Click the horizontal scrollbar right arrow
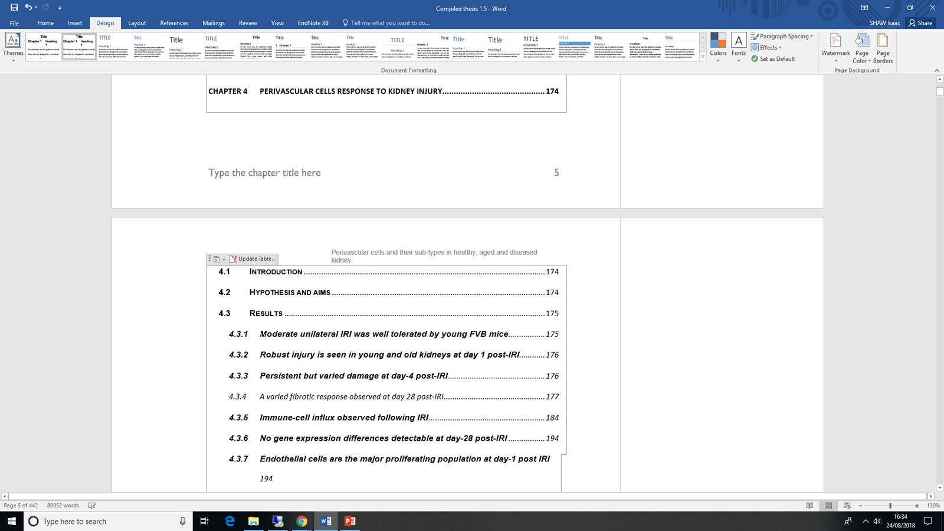 pos(931,497)
